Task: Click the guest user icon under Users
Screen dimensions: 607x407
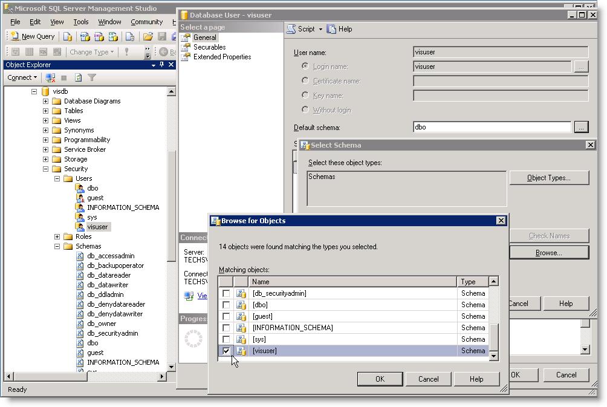Action: [80, 198]
